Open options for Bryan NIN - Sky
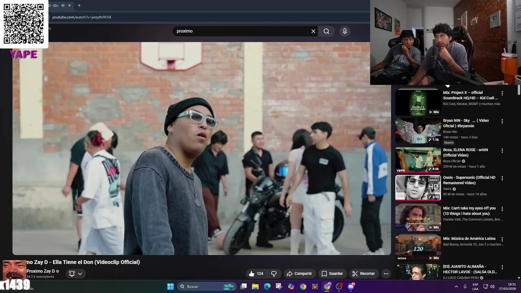Screen dimensions: 521x293 [502, 121]
